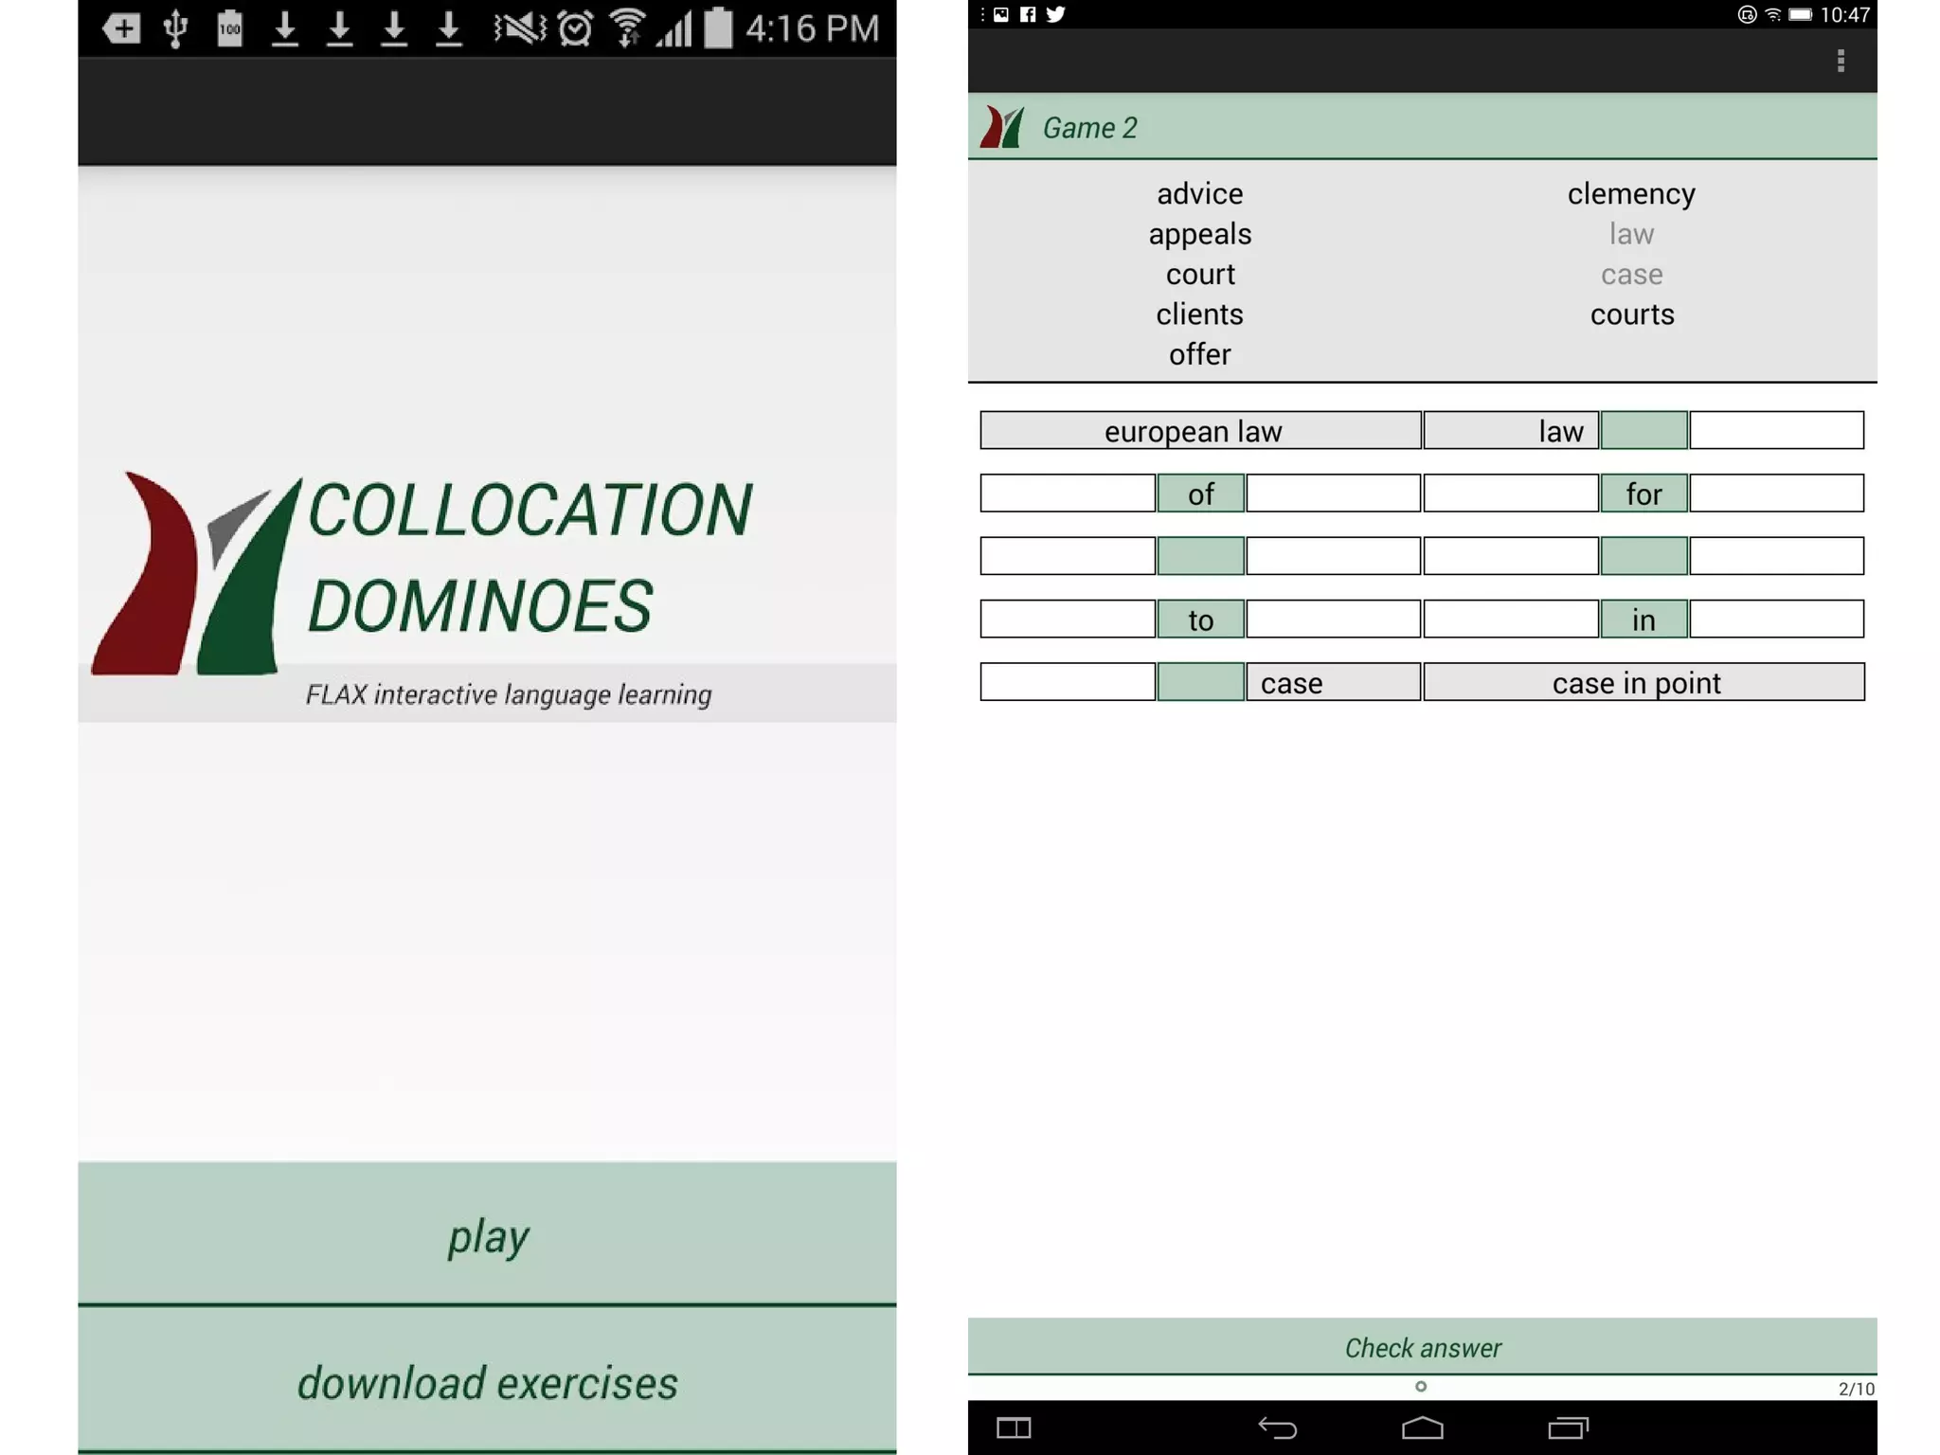Screen dimensions: 1940x1455
Task: Tap the page indicator dot at bottom
Action: click(x=1420, y=1387)
